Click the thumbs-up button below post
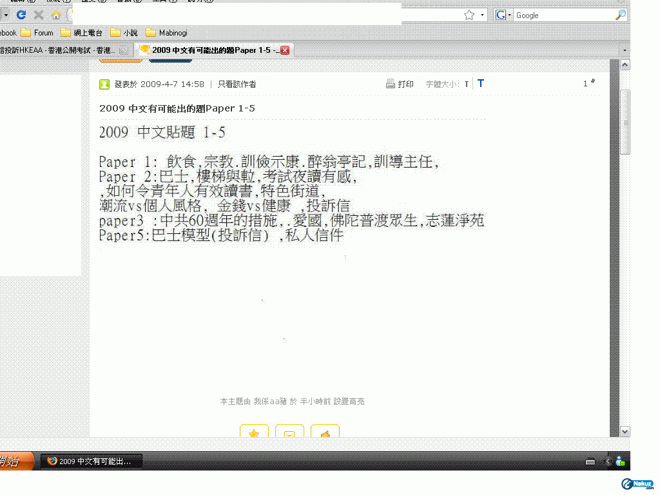Viewport: 660px width, 495px height. point(325,431)
